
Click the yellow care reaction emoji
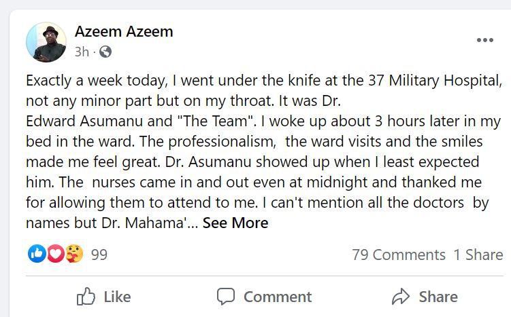[73, 254]
